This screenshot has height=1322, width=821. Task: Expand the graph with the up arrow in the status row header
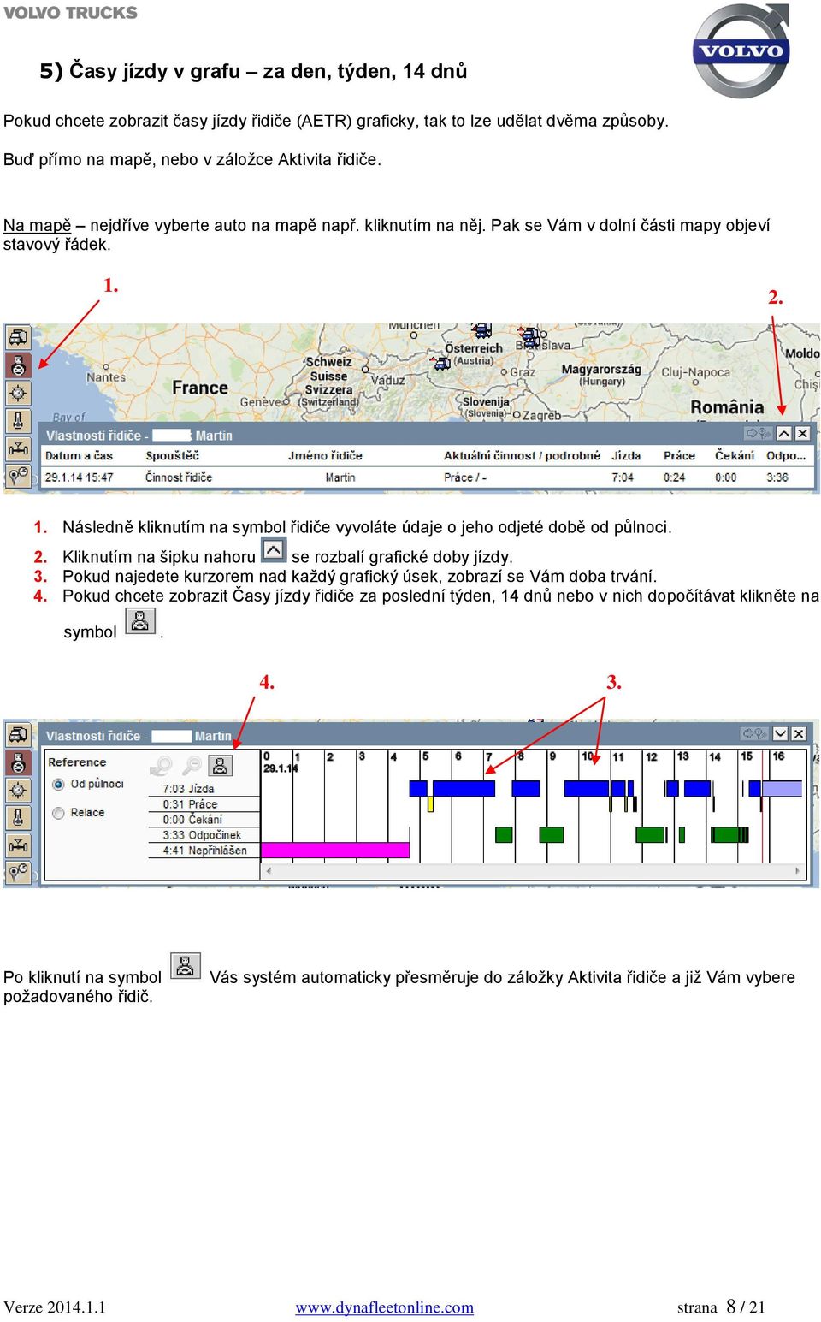tap(784, 434)
